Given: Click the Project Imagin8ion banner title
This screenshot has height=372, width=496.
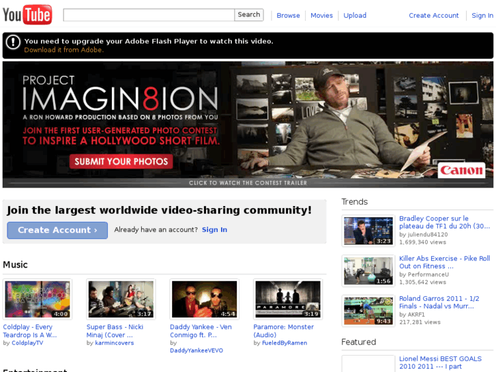Looking at the screenshot, I should (x=120, y=93).
